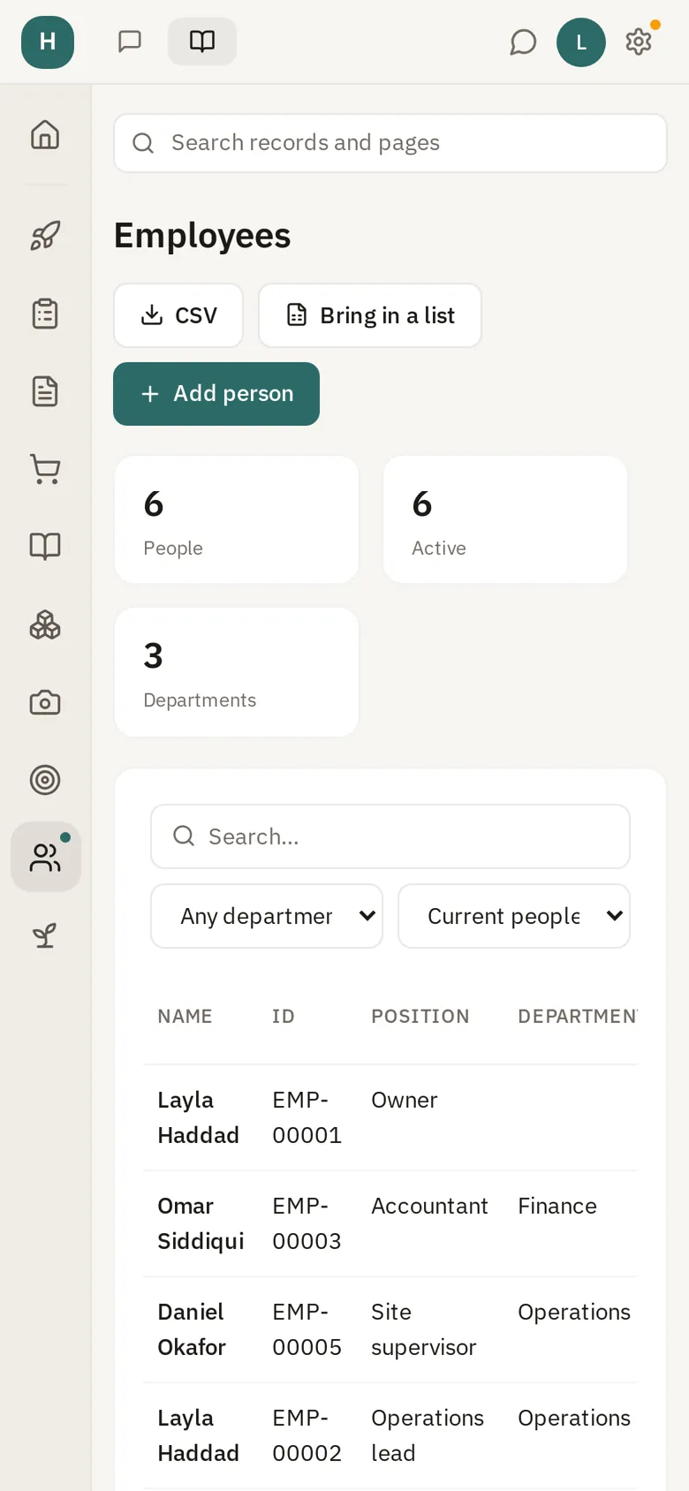Open the Current people filter dropdown
Image resolution: width=689 pixels, height=1491 pixels.
click(514, 916)
